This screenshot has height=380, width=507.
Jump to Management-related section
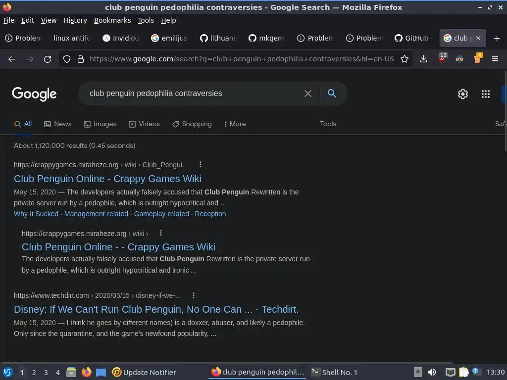click(x=96, y=214)
